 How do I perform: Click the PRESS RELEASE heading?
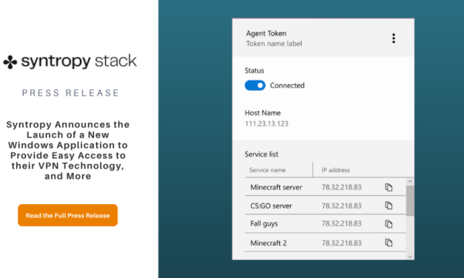70,93
